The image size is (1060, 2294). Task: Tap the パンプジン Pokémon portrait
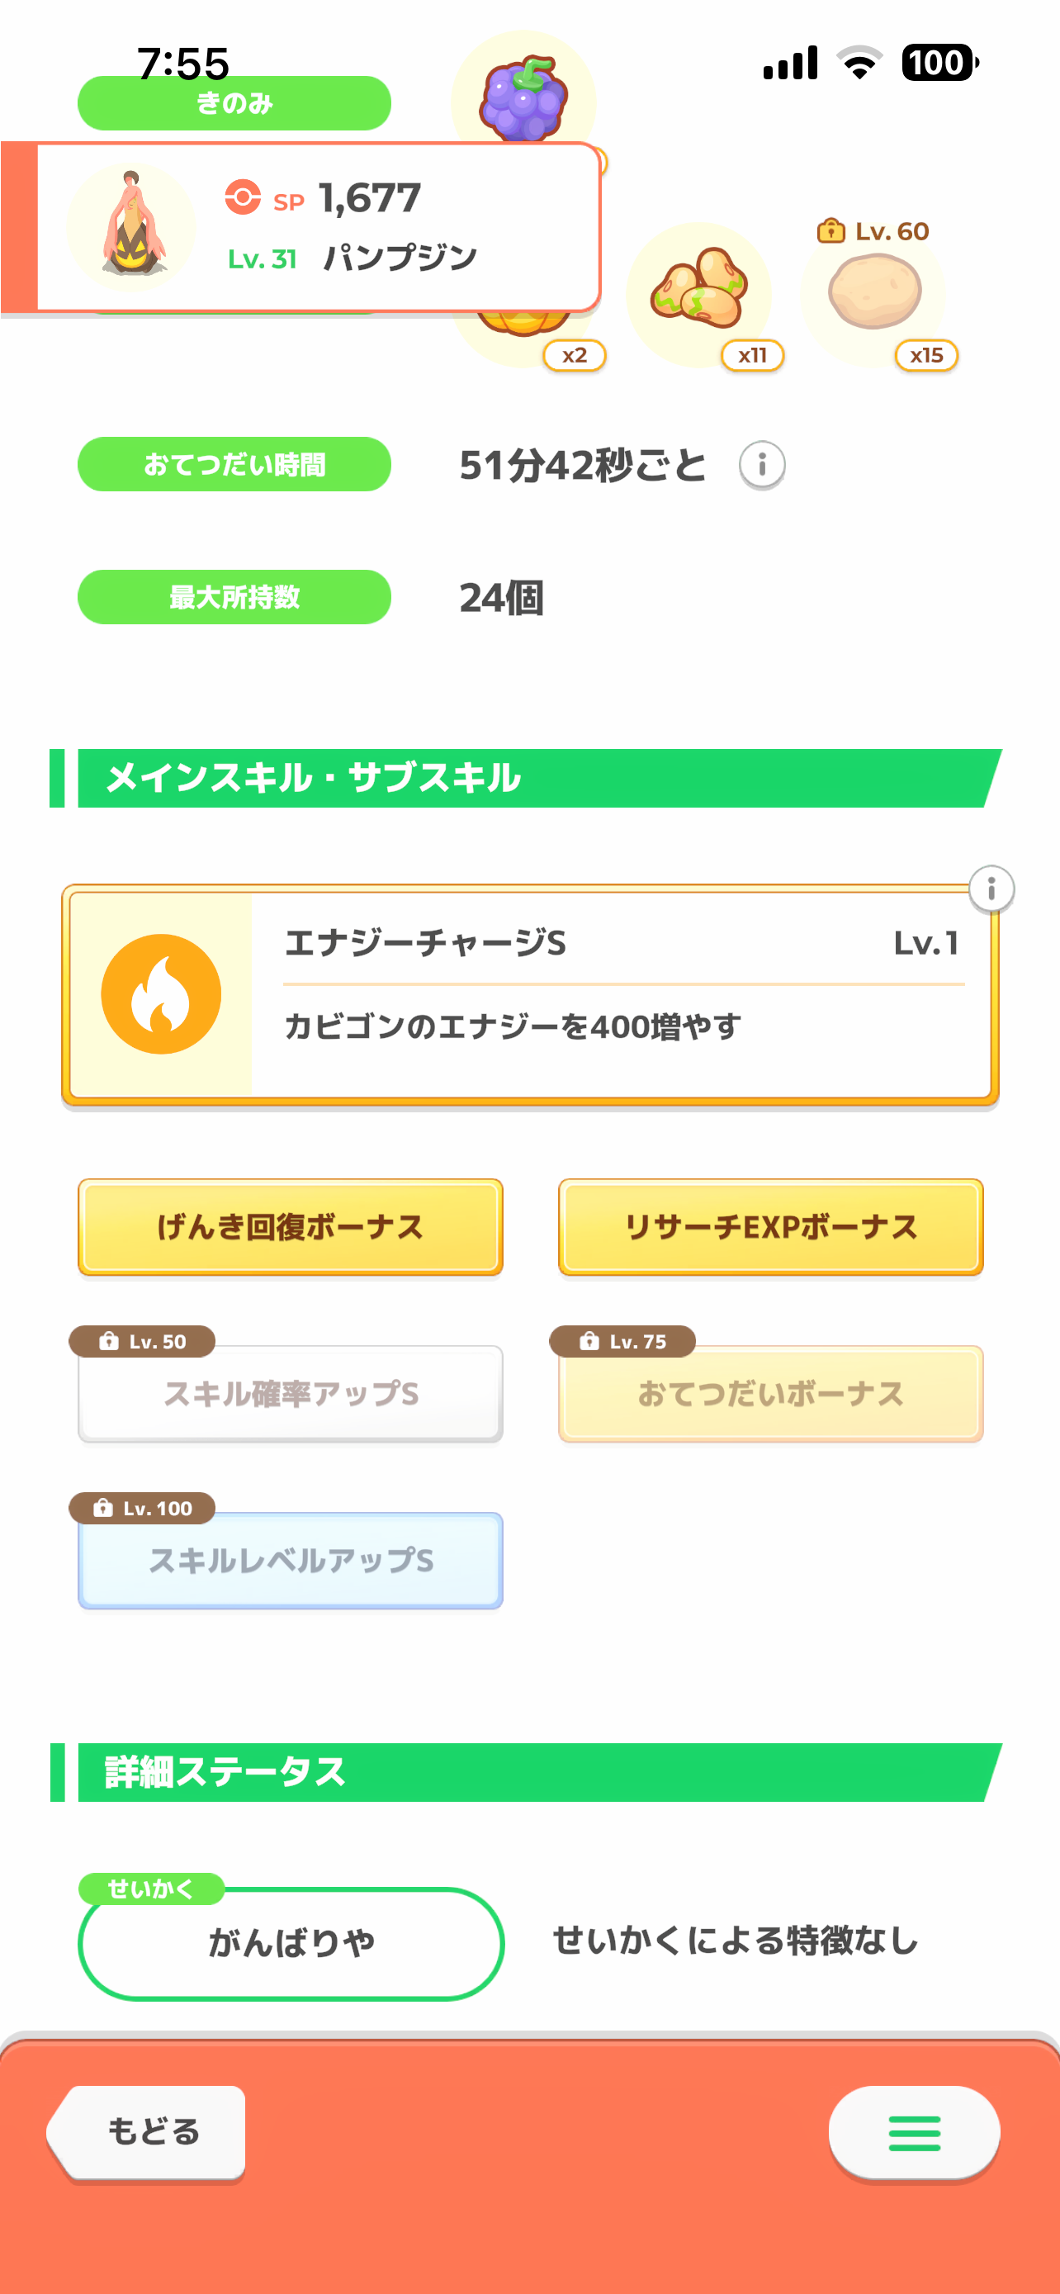[132, 226]
